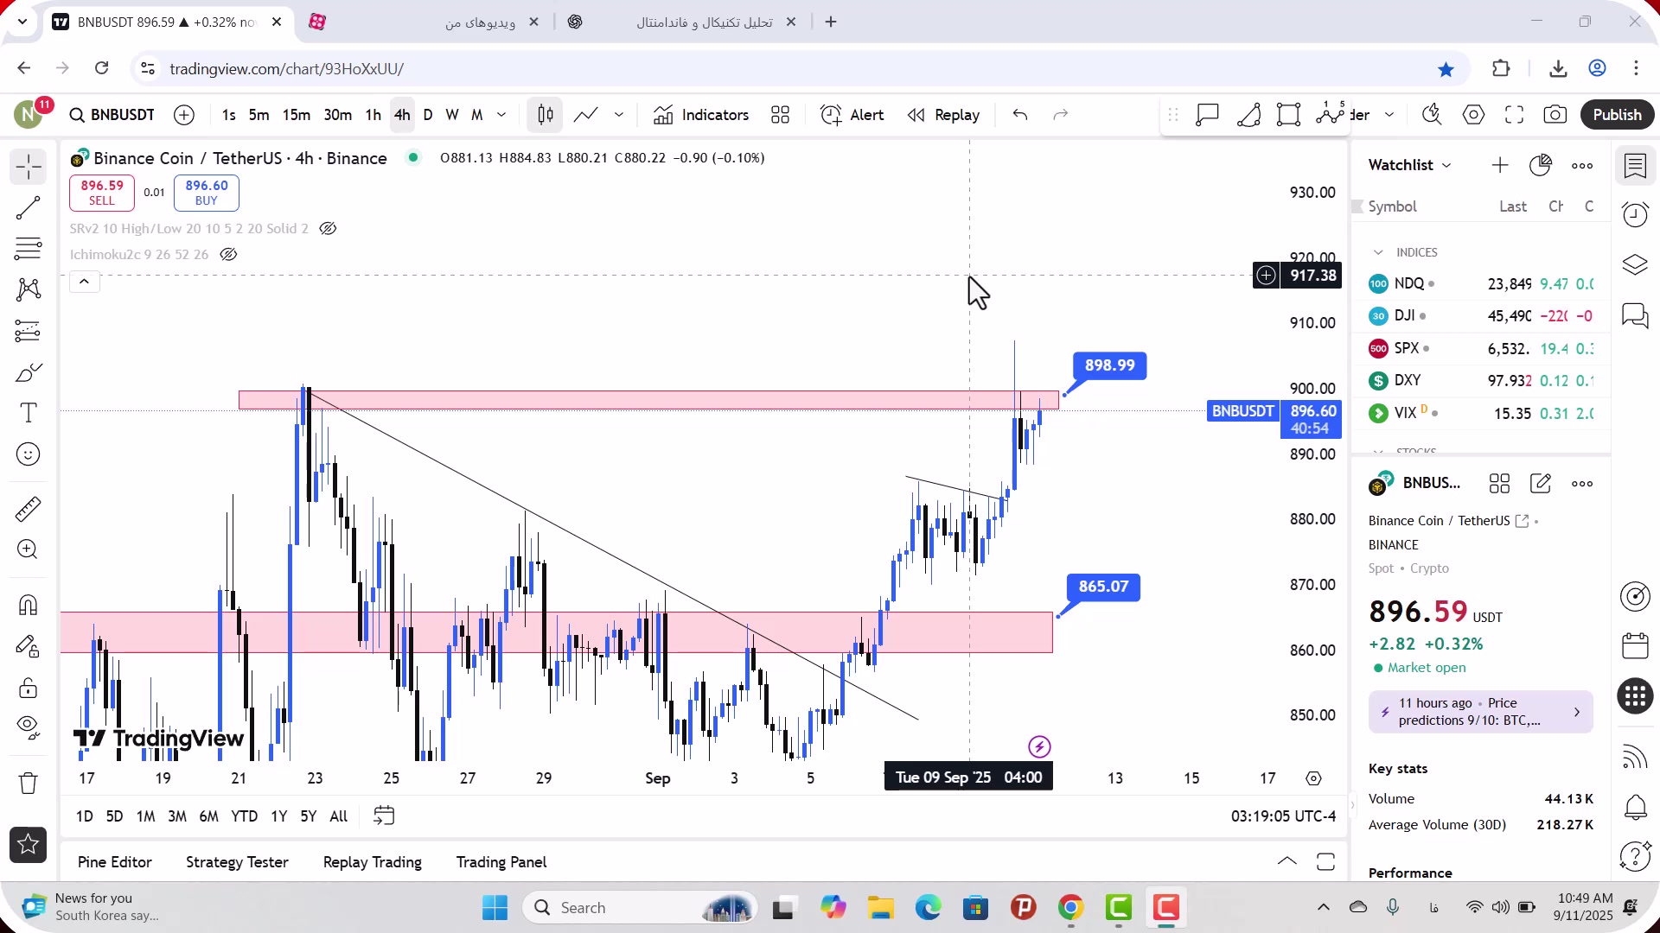Take a chart snapshot camera icon
The height and width of the screenshot is (933, 1660).
[1555, 115]
